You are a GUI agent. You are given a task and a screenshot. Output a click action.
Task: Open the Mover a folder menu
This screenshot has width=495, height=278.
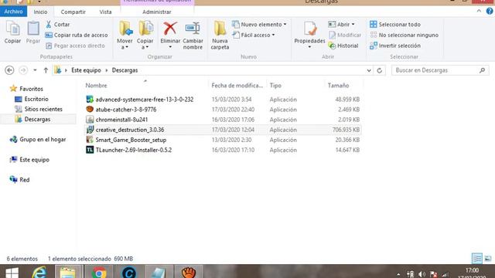[x=125, y=36]
